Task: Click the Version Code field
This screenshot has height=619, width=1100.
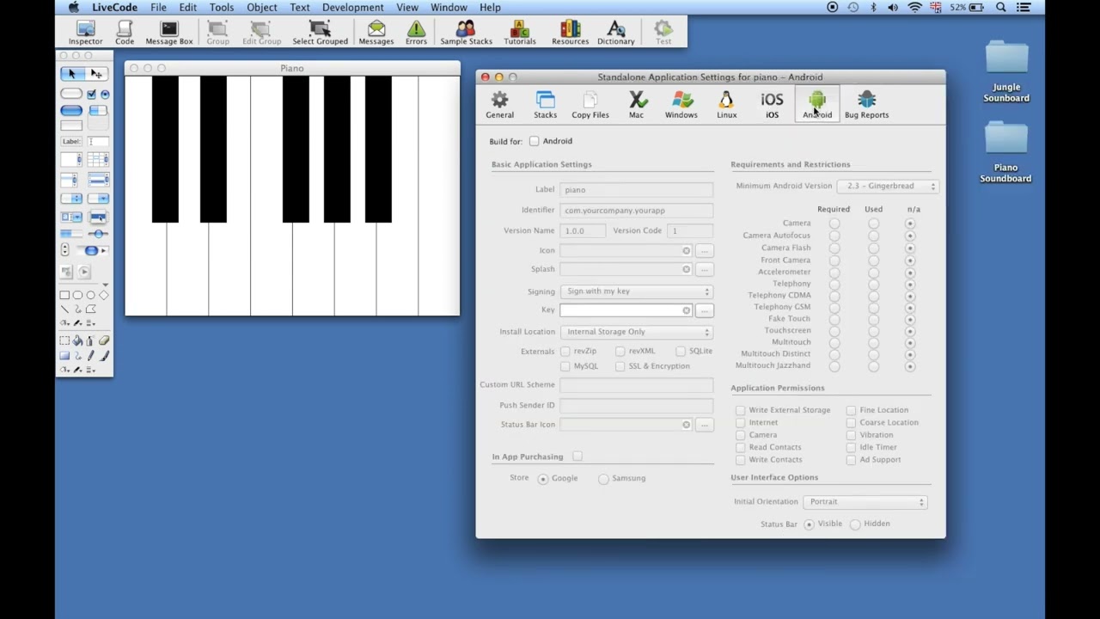Action: pyautogui.click(x=690, y=231)
